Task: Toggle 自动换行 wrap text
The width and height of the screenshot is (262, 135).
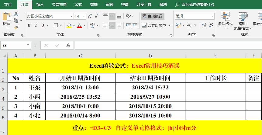Action: click(153, 16)
